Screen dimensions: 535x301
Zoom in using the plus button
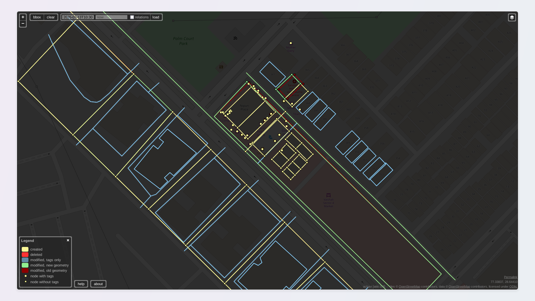pos(23,17)
